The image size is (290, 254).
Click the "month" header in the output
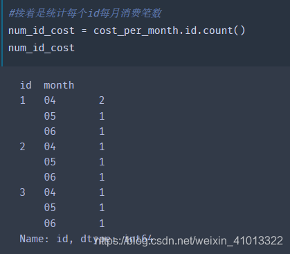pyautogui.click(x=59, y=85)
